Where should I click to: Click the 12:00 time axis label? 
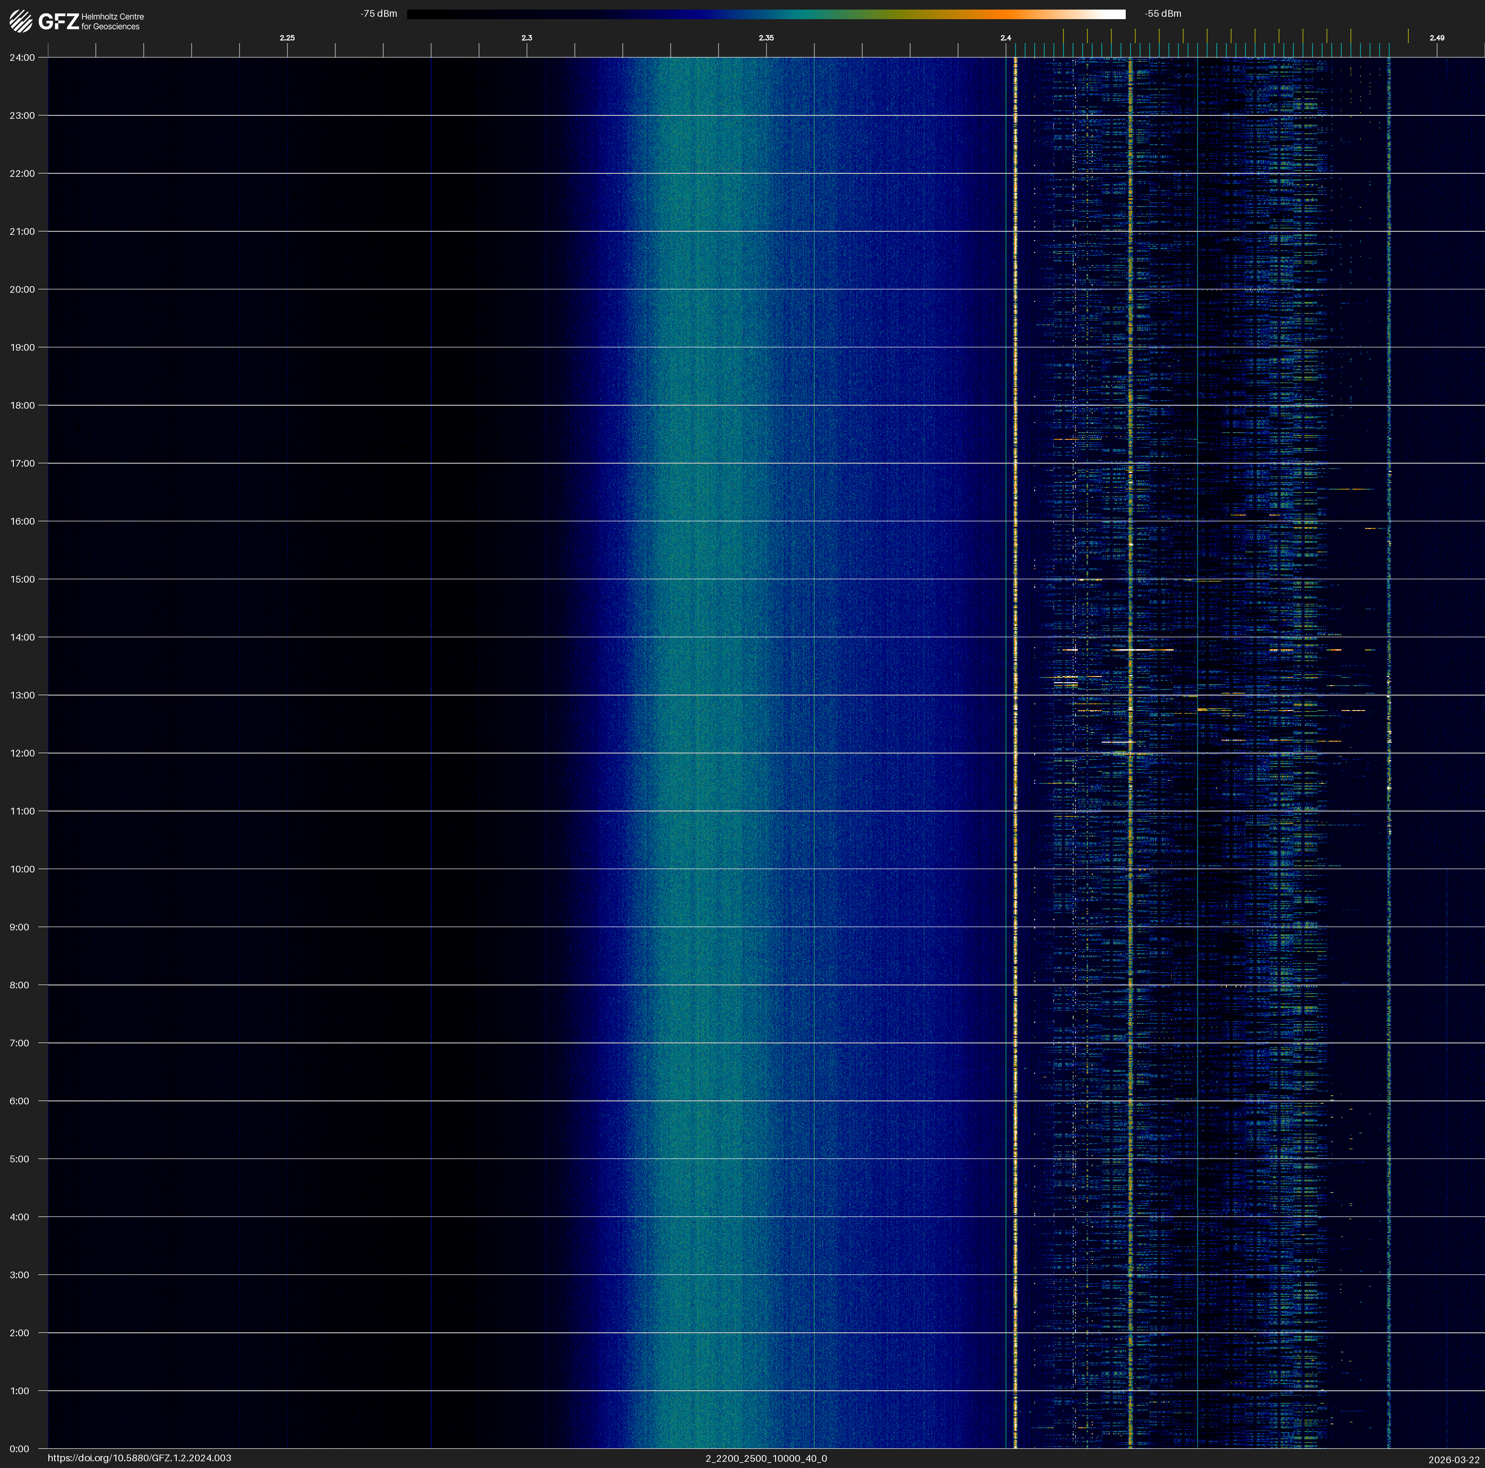(x=23, y=753)
